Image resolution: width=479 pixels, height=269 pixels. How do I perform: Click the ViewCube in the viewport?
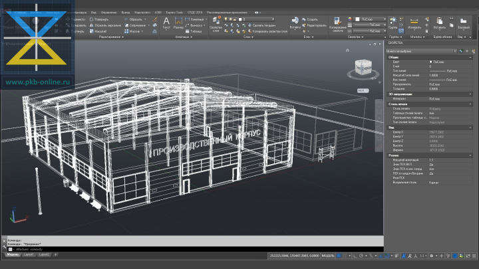[363, 68]
